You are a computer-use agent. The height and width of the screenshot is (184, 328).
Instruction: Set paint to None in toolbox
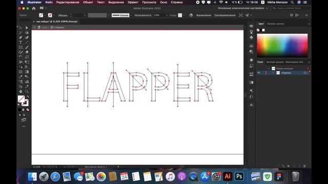(28, 110)
